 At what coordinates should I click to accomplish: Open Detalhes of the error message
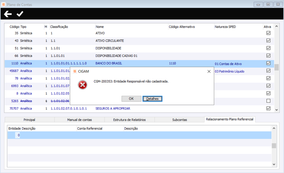pyautogui.click(x=152, y=99)
